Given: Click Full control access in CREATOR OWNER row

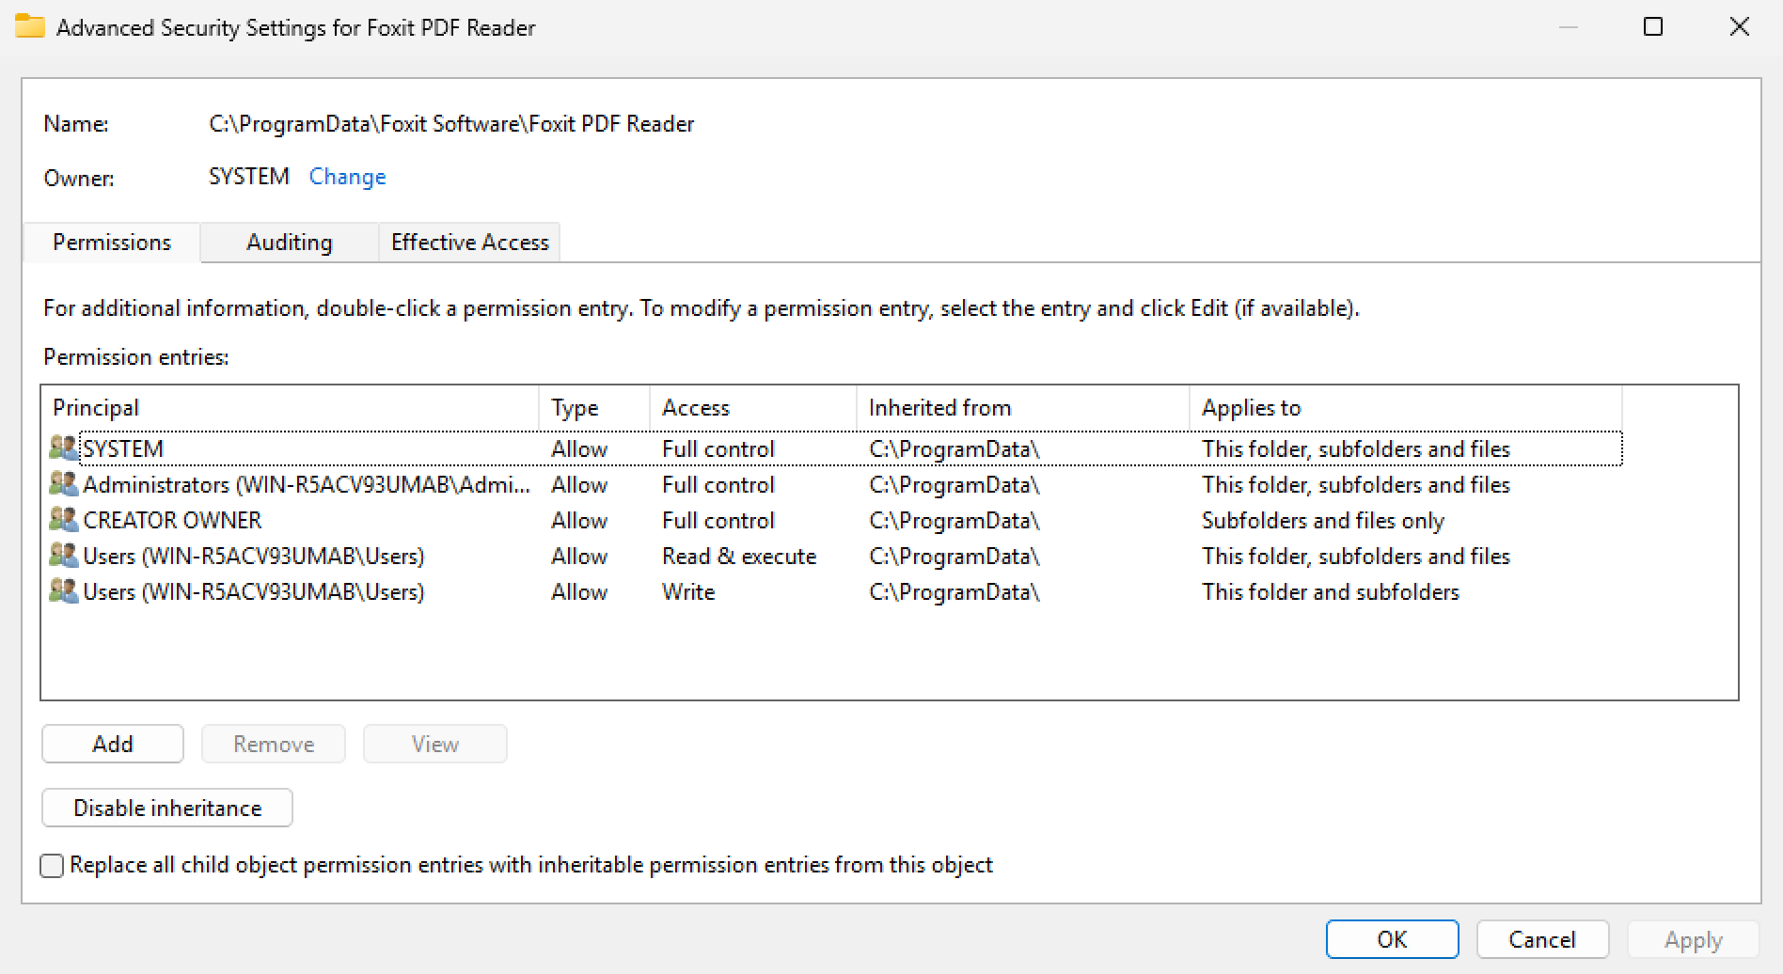Looking at the screenshot, I should coord(718,520).
